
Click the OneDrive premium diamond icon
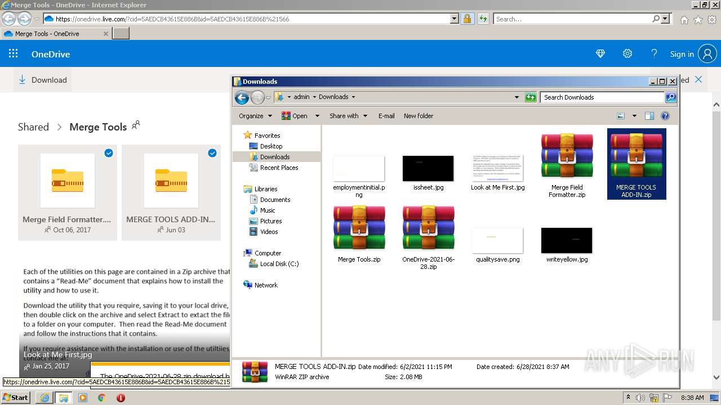point(600,53)
